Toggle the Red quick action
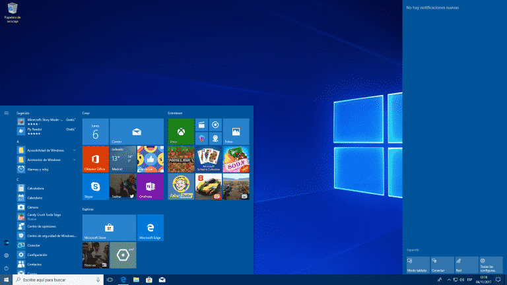507x285 pixels. [x=467, y=265]
